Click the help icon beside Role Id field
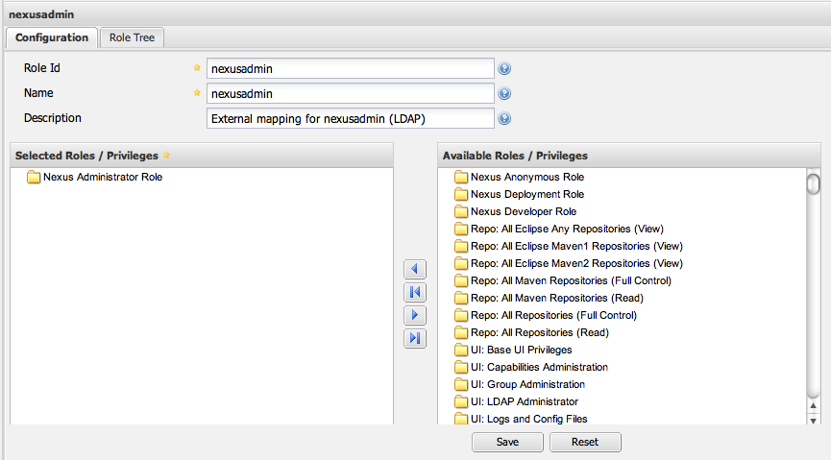831x460 pixels. pos(504,68)
